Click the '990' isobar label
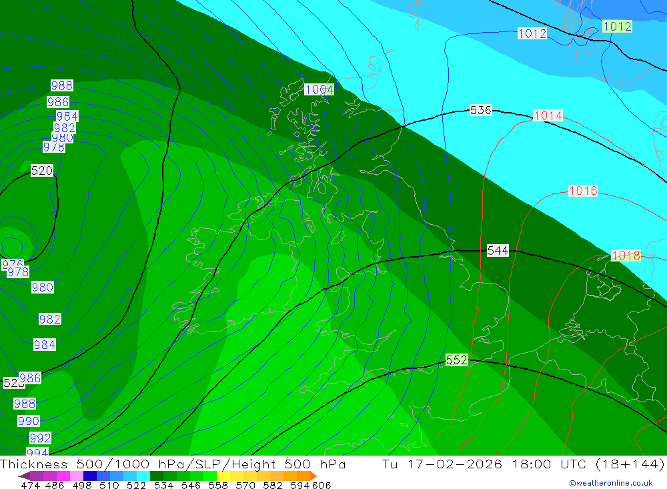Image resolution: width=667 pixels, height=489 pixels. (29, 421)
